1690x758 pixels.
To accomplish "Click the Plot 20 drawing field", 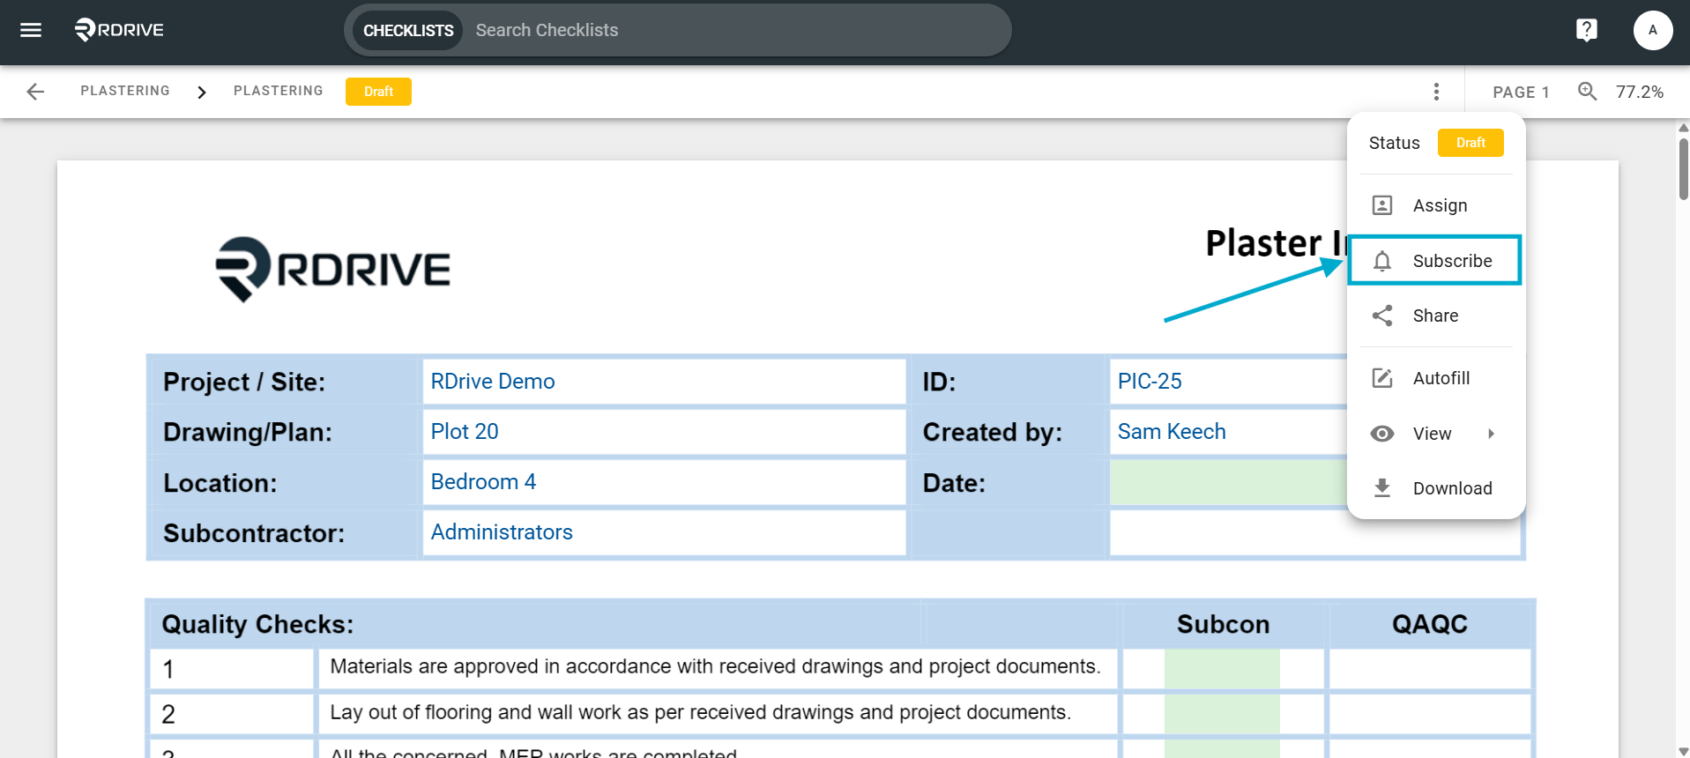I will point(664,432).
